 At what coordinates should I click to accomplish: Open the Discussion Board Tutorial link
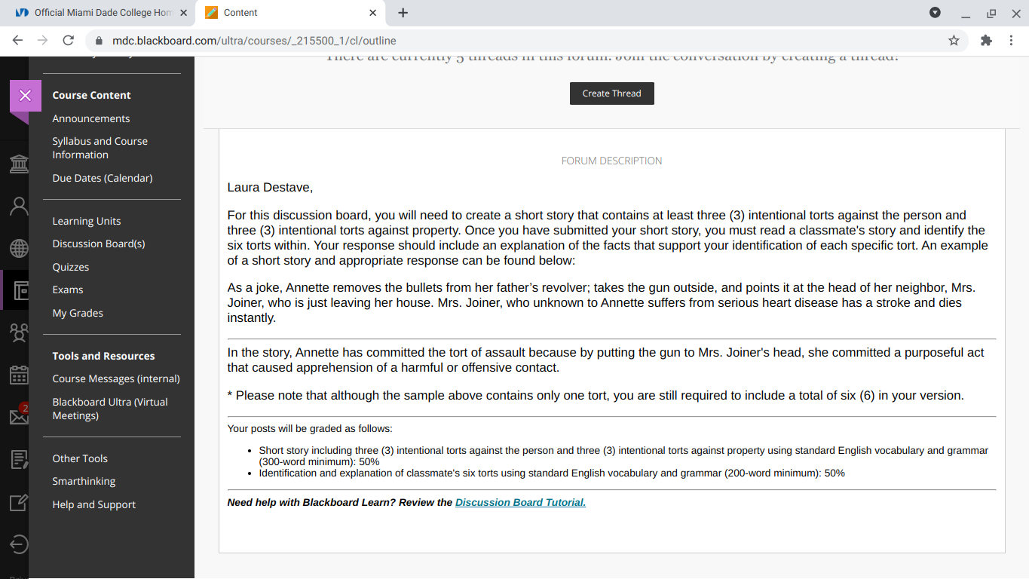(520, 502)
